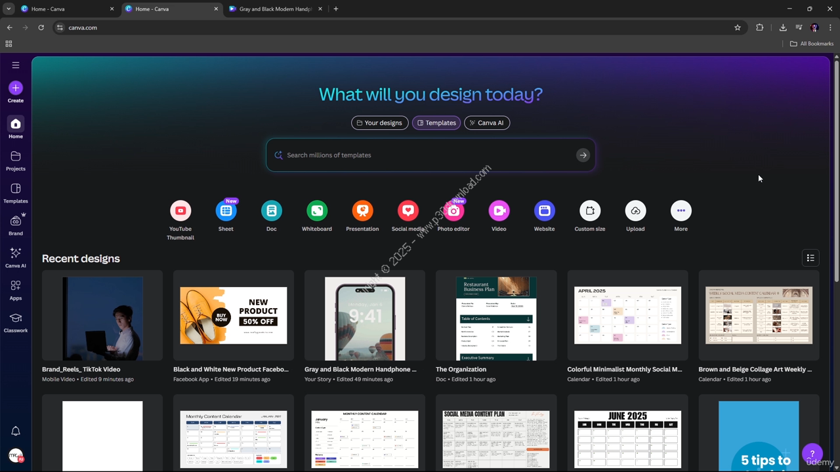Open browser extensions puzzle icon
Image resolution: width=840 pixels, height=472 pixels.
pyautogui.click(x=760, y=28)
